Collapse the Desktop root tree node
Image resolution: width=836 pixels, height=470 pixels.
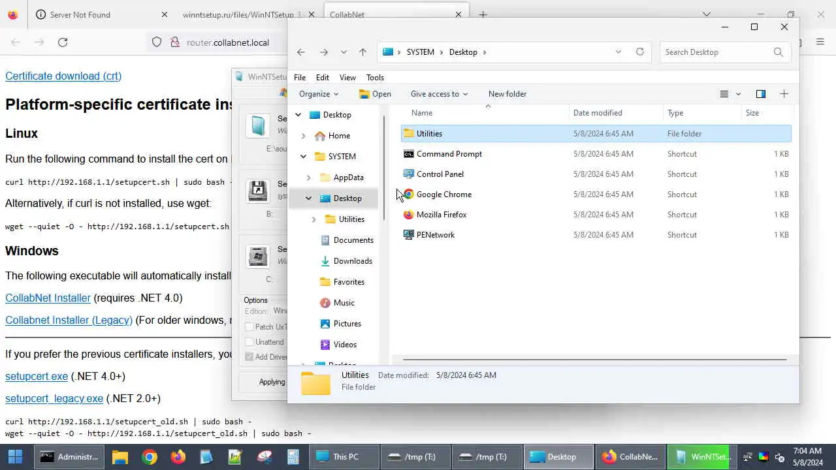click(x=298, y=115)
